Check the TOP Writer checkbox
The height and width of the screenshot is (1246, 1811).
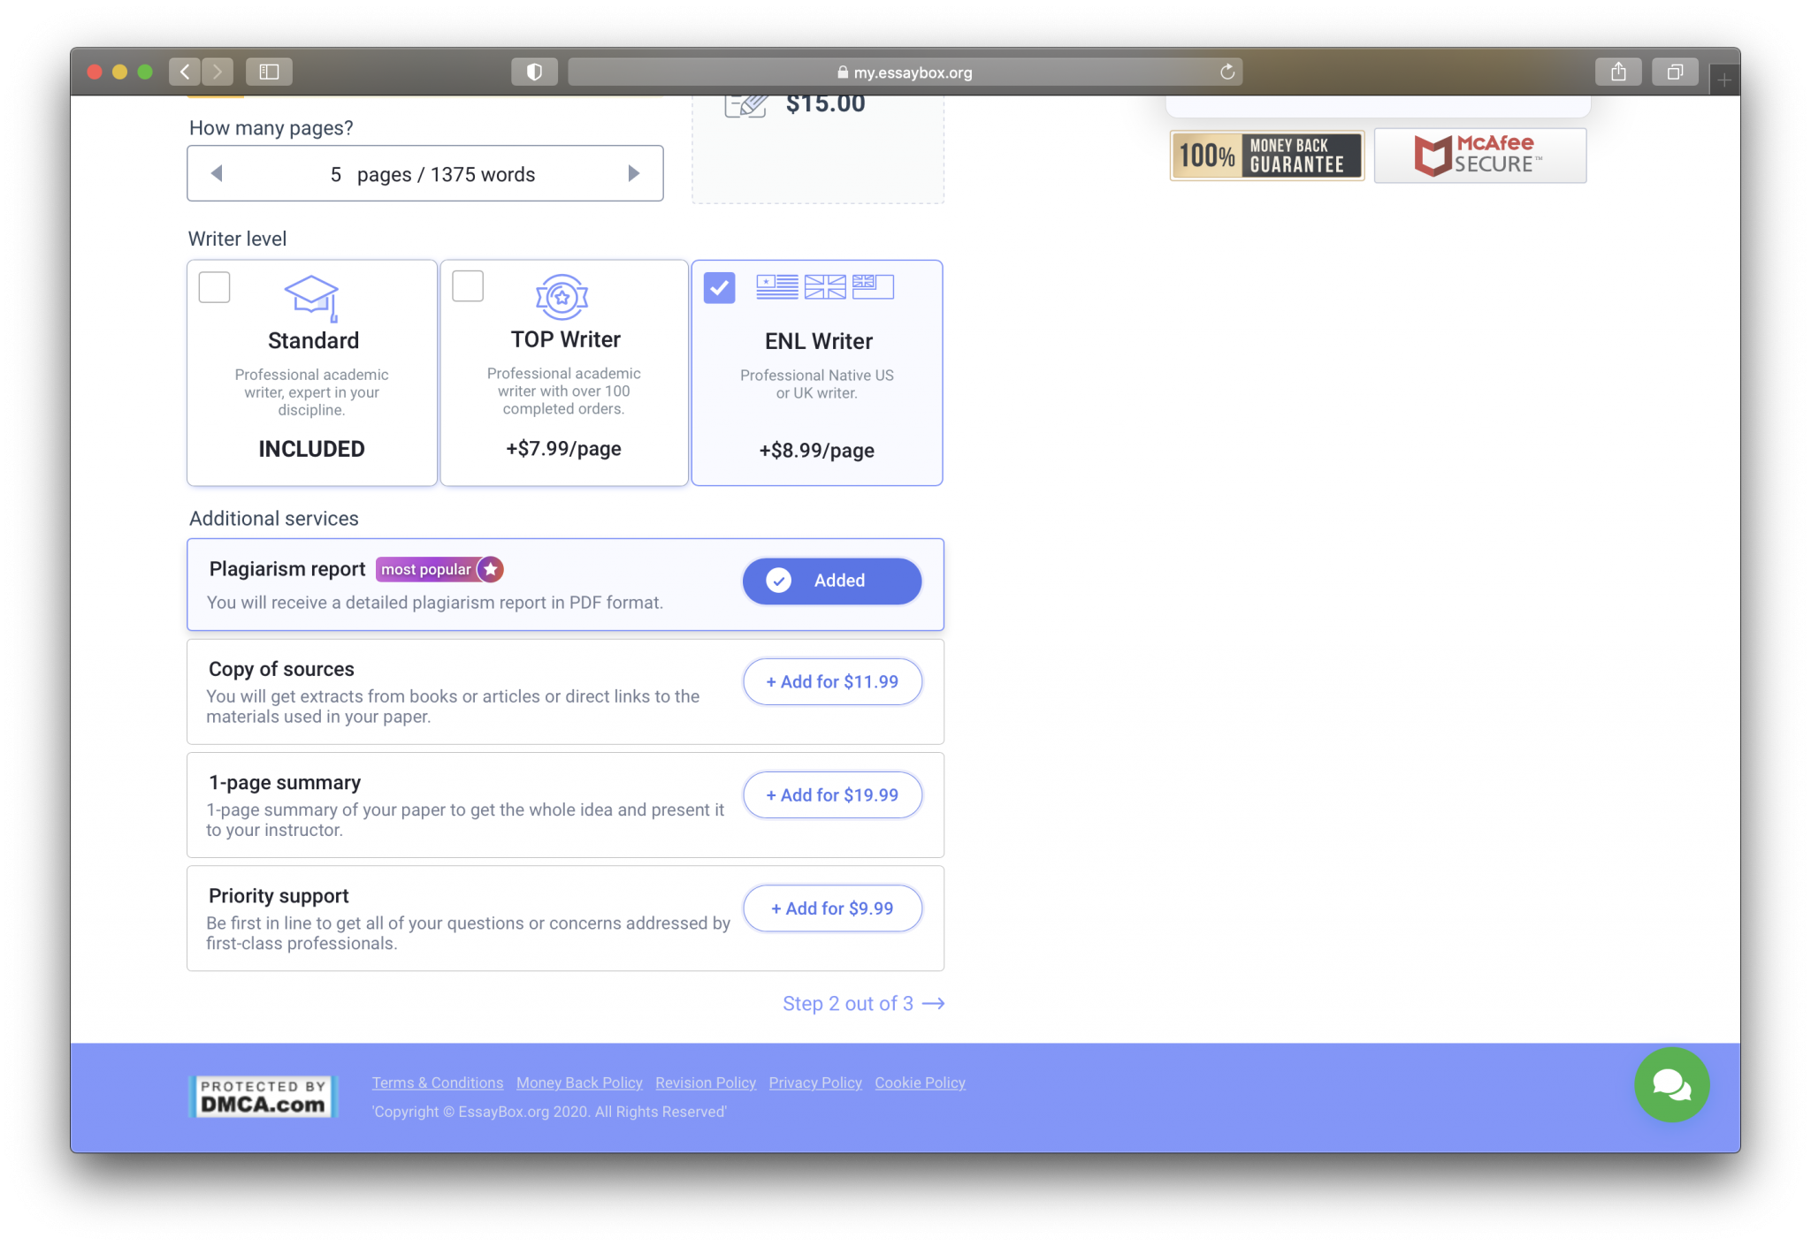click(x=468, y=286)
